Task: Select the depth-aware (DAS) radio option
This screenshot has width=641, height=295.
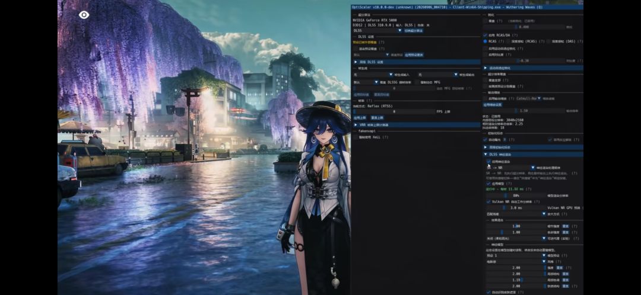Action: [548, 41]
